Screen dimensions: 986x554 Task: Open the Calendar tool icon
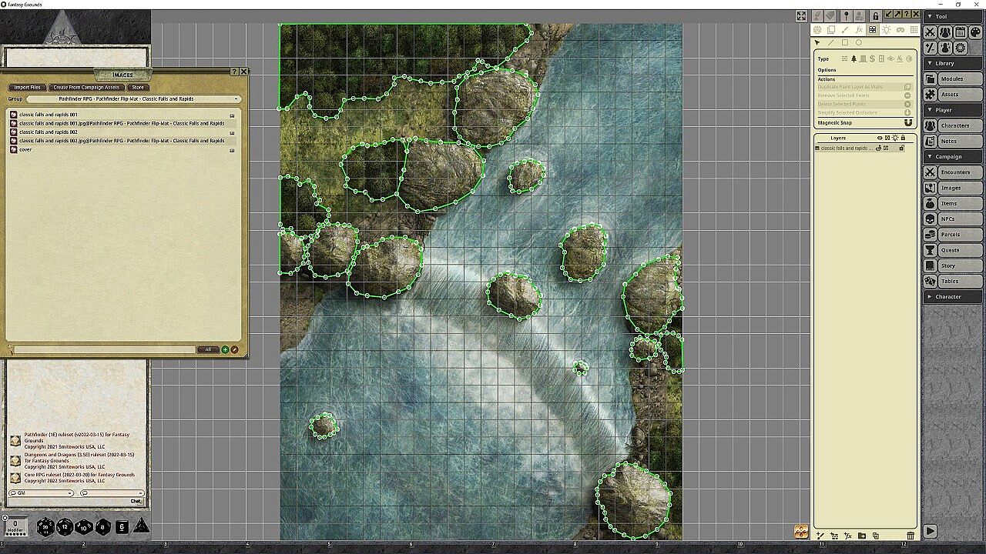(x=961, y=32)
